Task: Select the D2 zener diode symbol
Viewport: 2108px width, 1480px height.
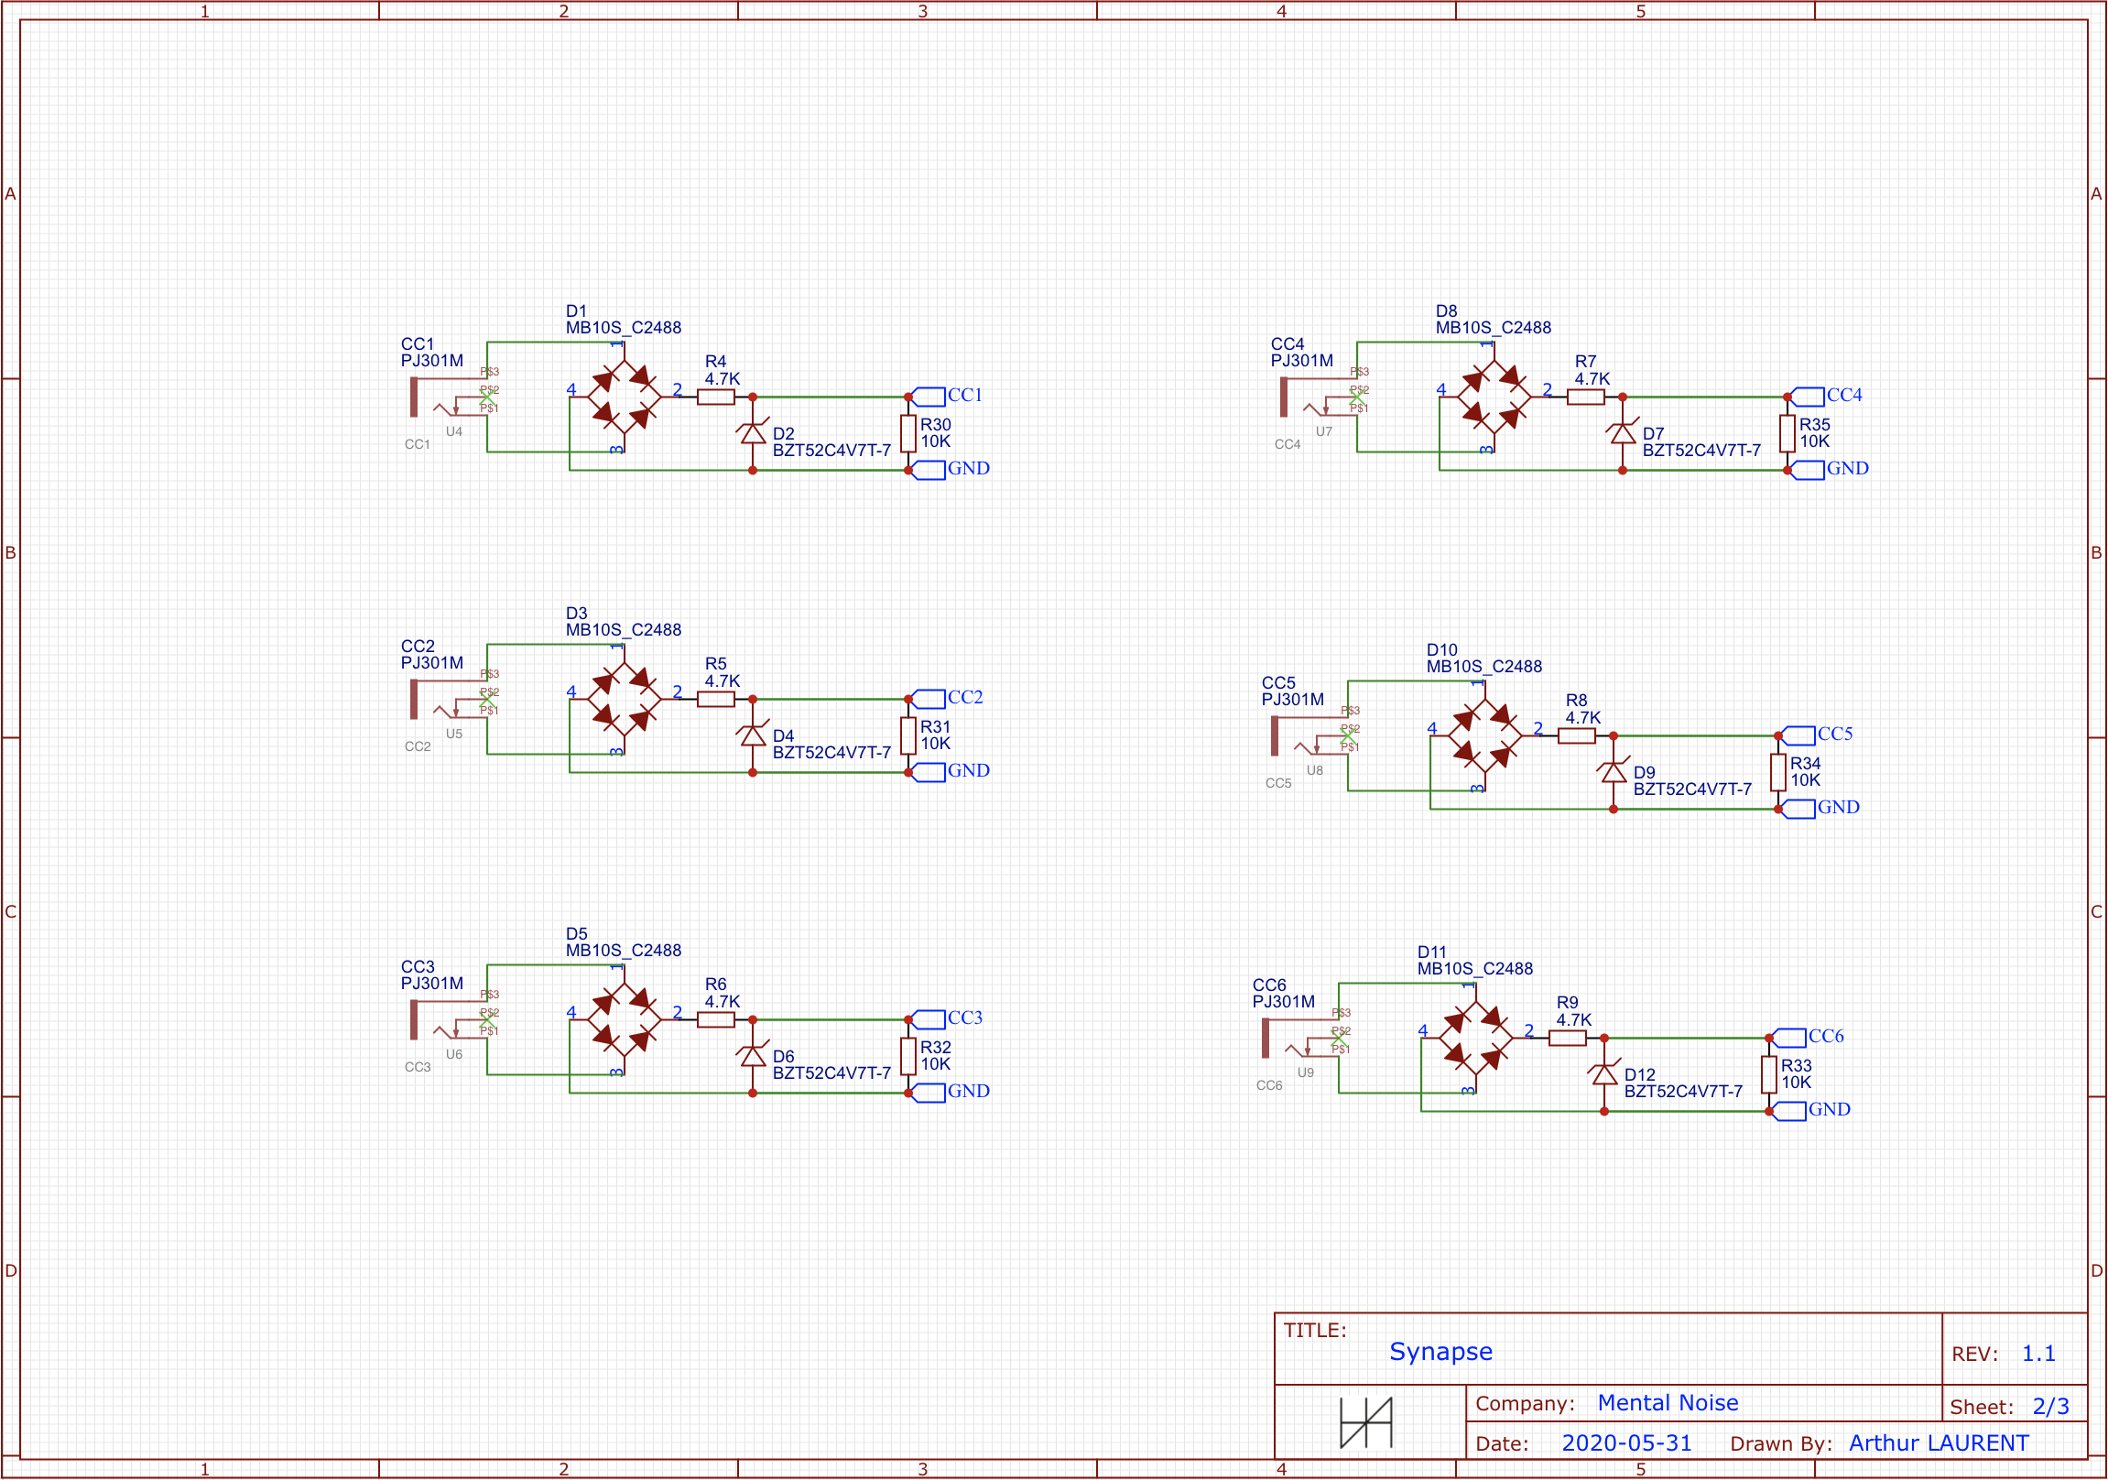Action: coord(753,433)
